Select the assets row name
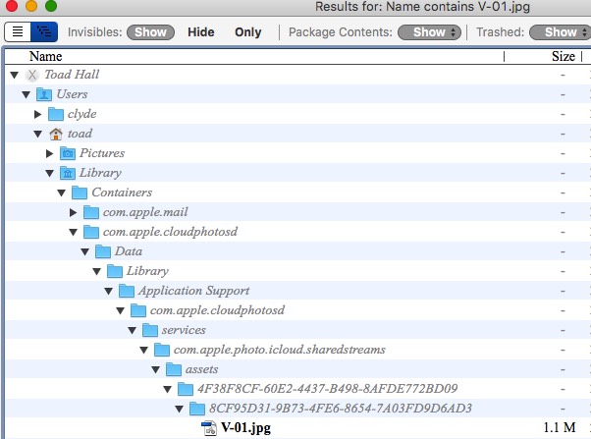 tap(201, 369)
